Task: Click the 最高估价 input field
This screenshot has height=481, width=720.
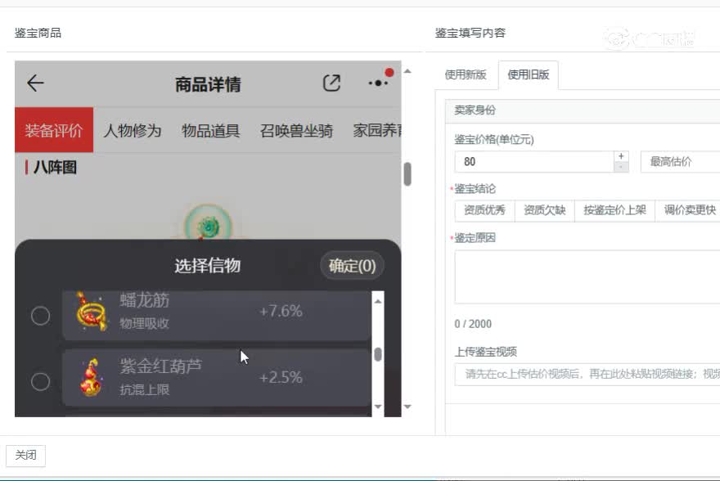Action: click(680, 161)
